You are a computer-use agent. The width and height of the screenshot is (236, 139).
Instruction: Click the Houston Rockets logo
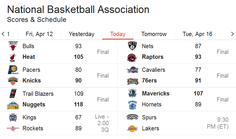coord(13,129)
